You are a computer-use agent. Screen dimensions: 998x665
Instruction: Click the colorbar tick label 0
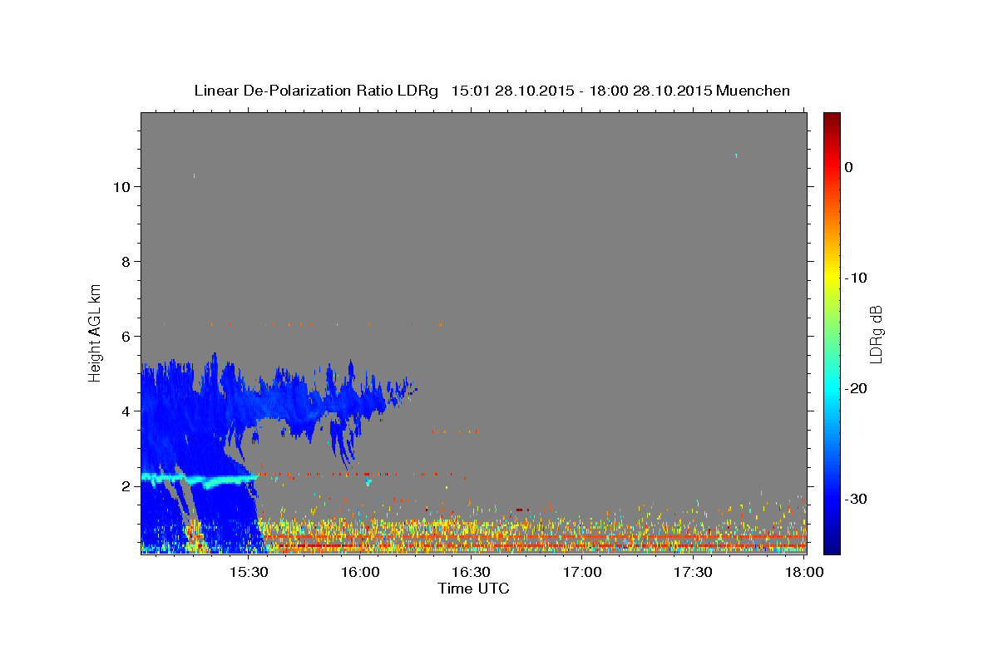(849, 167)
